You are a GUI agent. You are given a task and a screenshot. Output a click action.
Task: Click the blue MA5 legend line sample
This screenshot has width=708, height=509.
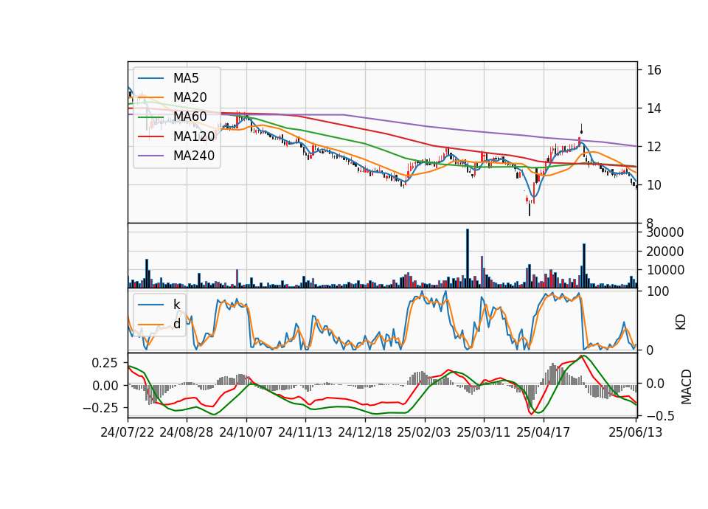(x=150, y=79)
